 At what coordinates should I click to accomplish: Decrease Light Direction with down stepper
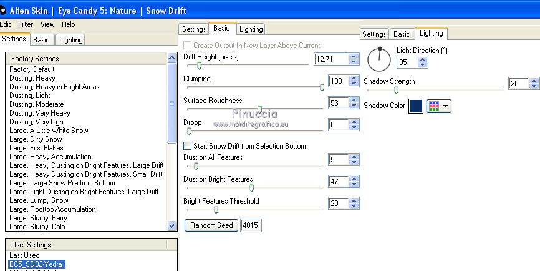pos(423,65)
